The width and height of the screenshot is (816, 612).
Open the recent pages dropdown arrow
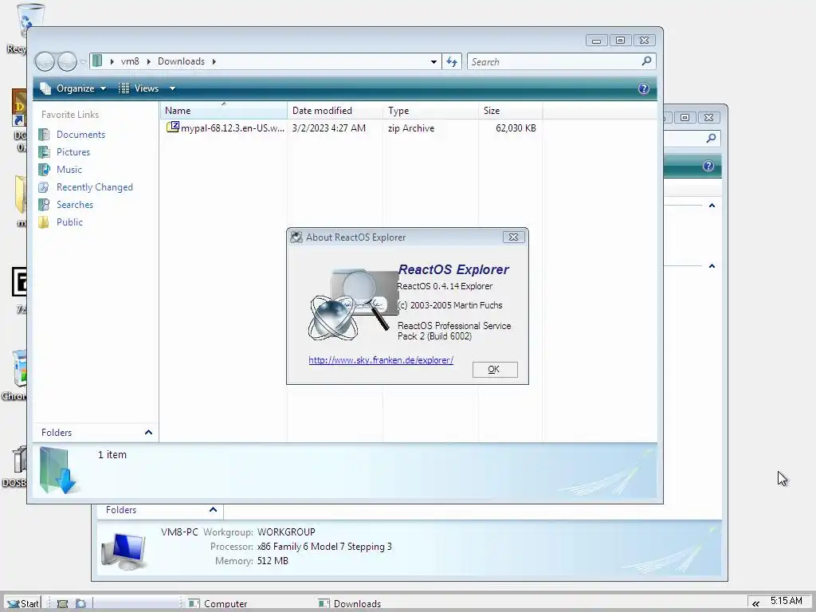(x=83, y=61)
